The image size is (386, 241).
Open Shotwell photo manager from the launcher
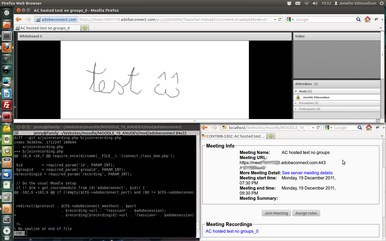pyautogui.click(x=7, y=82)
